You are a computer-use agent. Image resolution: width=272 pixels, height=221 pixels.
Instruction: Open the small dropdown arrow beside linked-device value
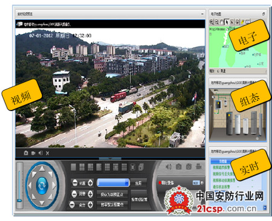(x=202, y=183)
